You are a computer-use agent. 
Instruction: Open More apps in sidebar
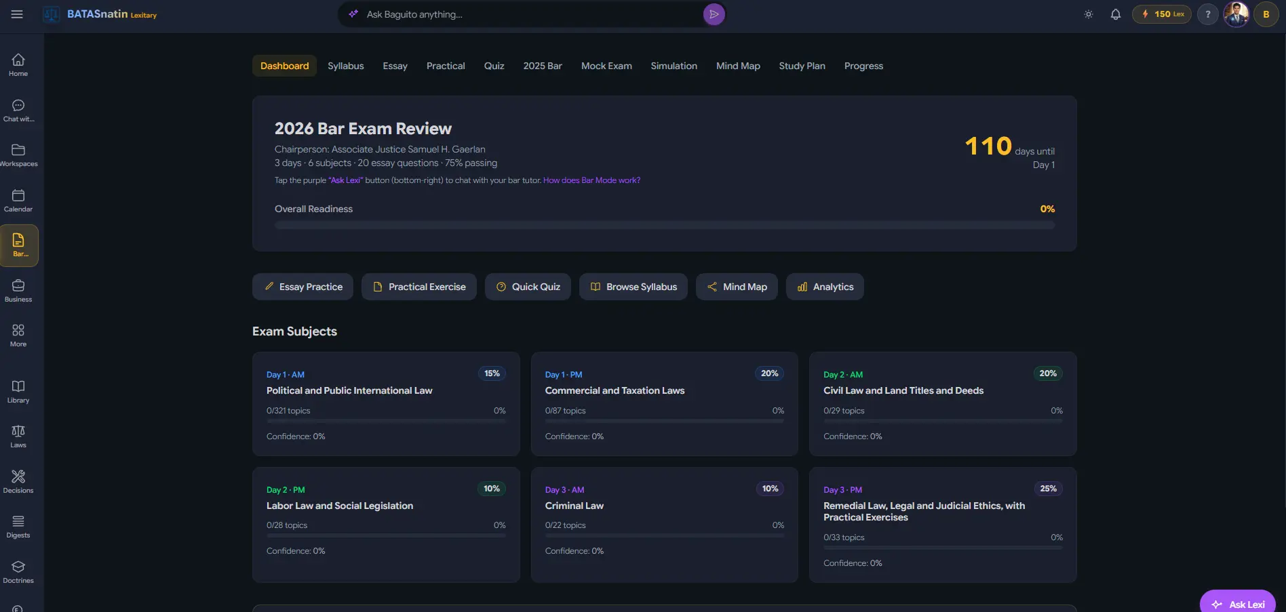18,335
